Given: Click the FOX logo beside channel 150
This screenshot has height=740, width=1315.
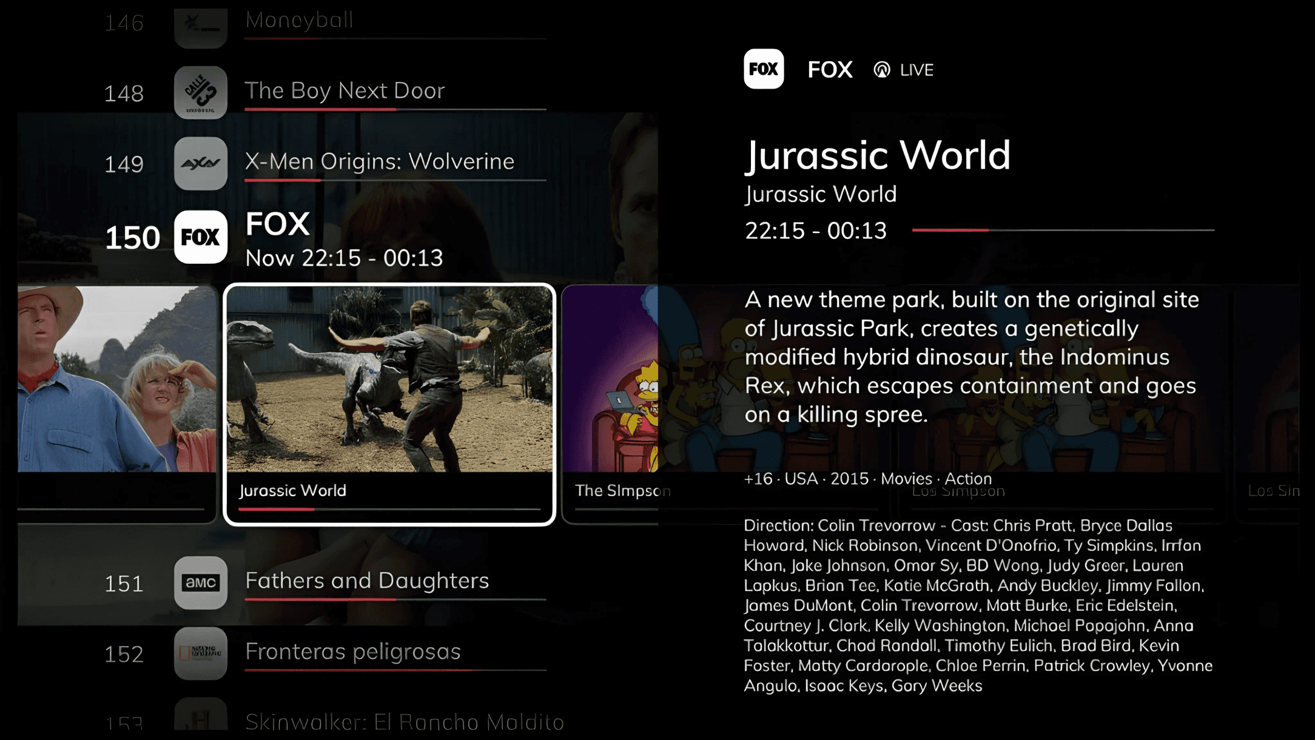Looking at the screenshot, I should (201, 237).
